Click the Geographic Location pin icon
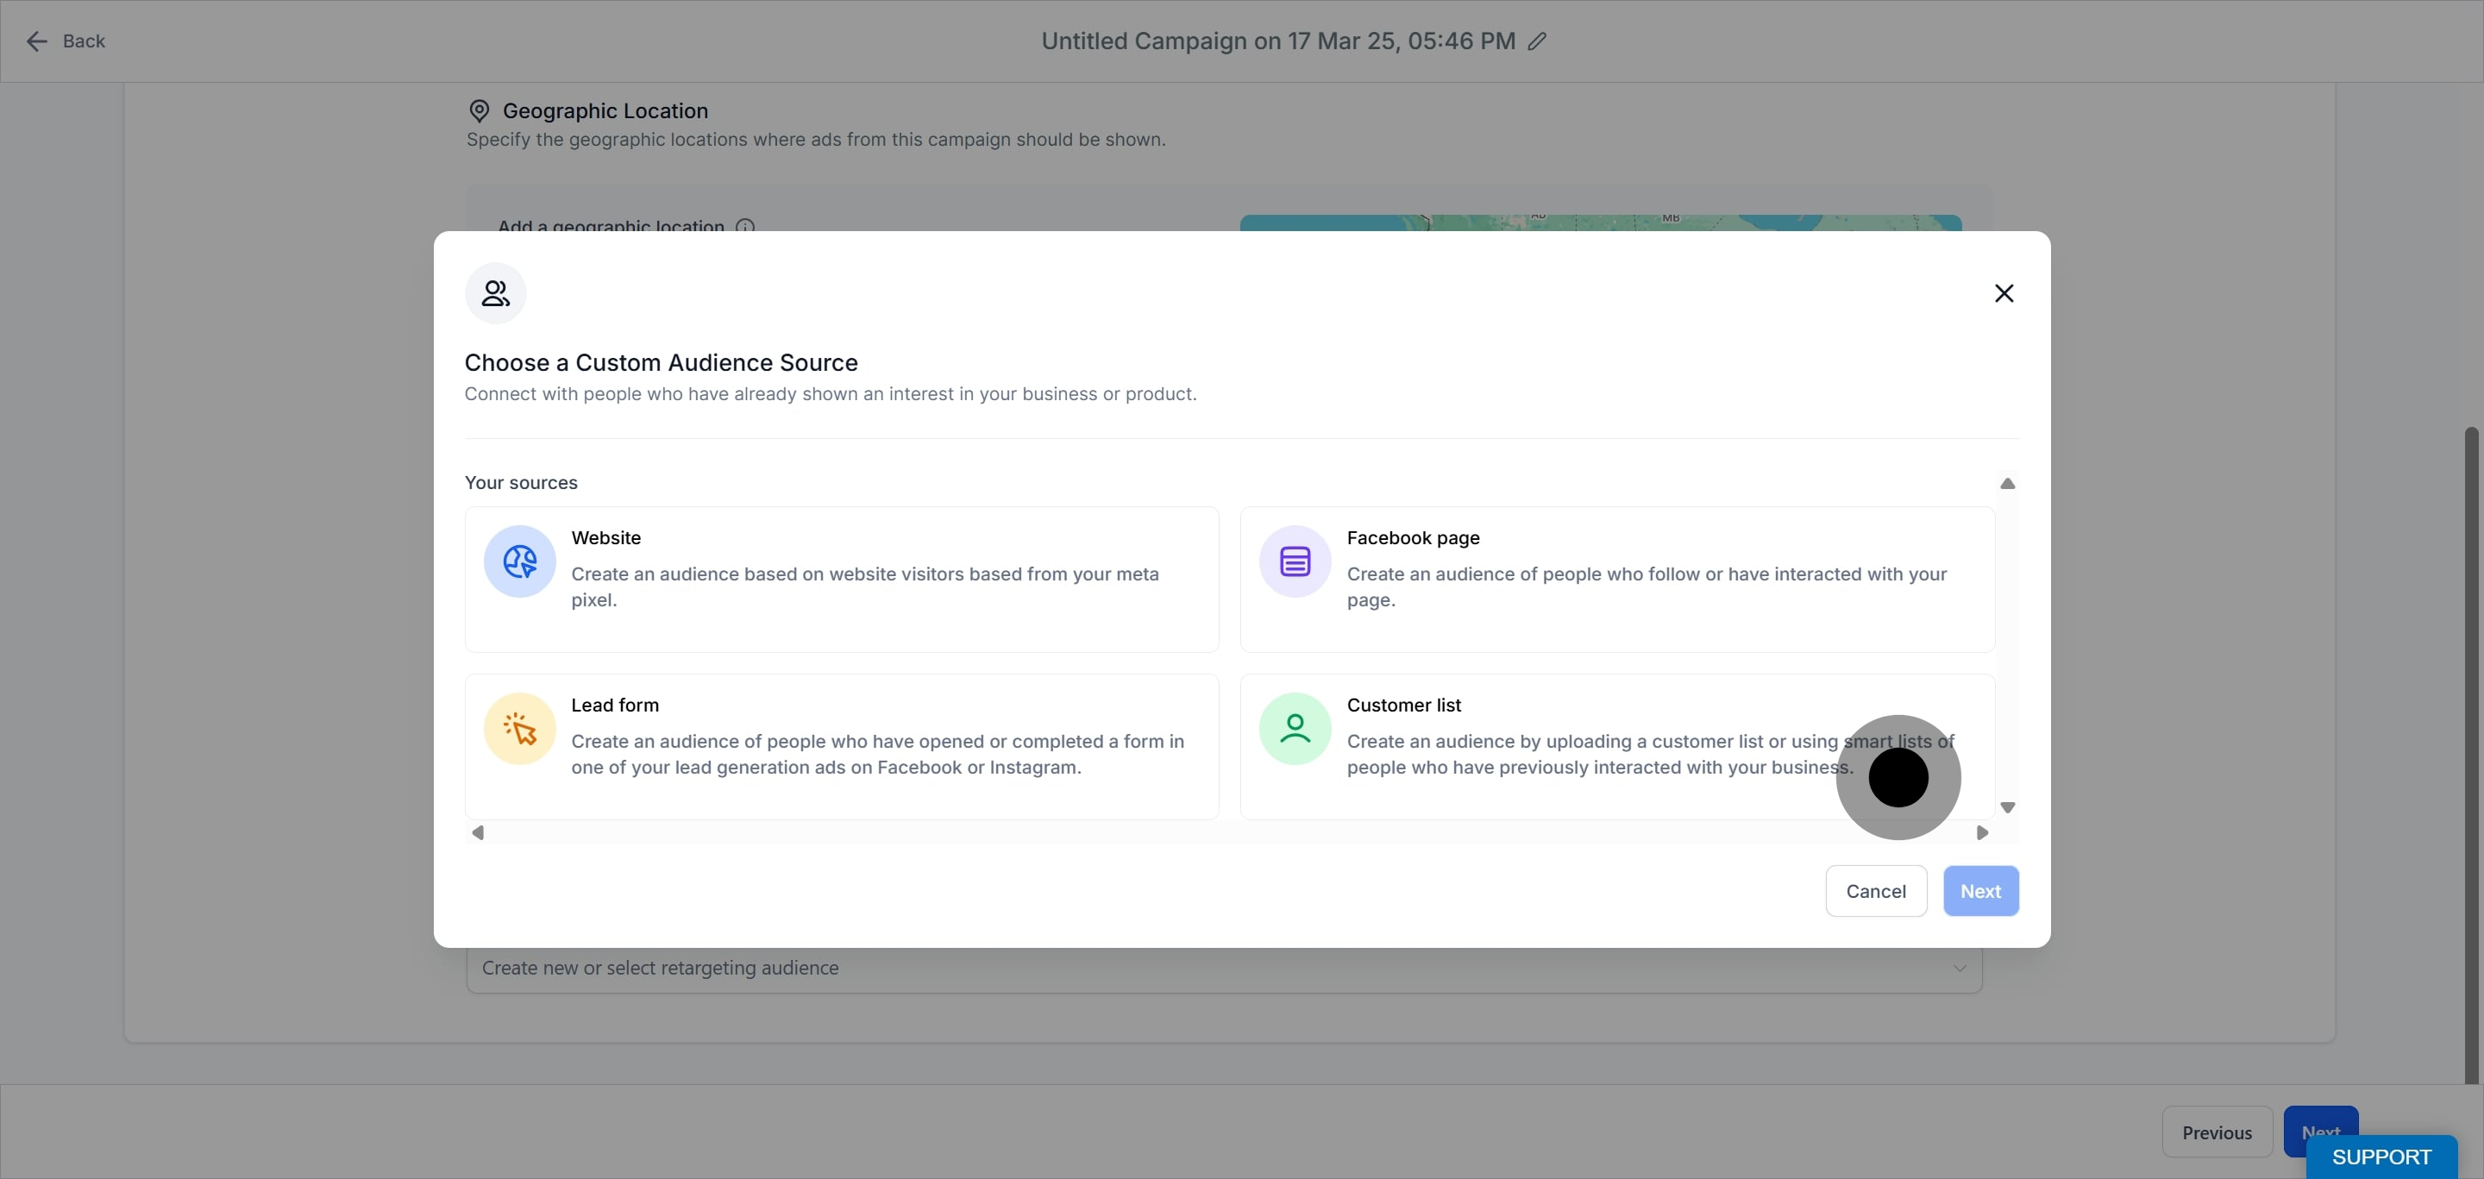This screenshot has height=1179, width=2484. tap(480, 111)
